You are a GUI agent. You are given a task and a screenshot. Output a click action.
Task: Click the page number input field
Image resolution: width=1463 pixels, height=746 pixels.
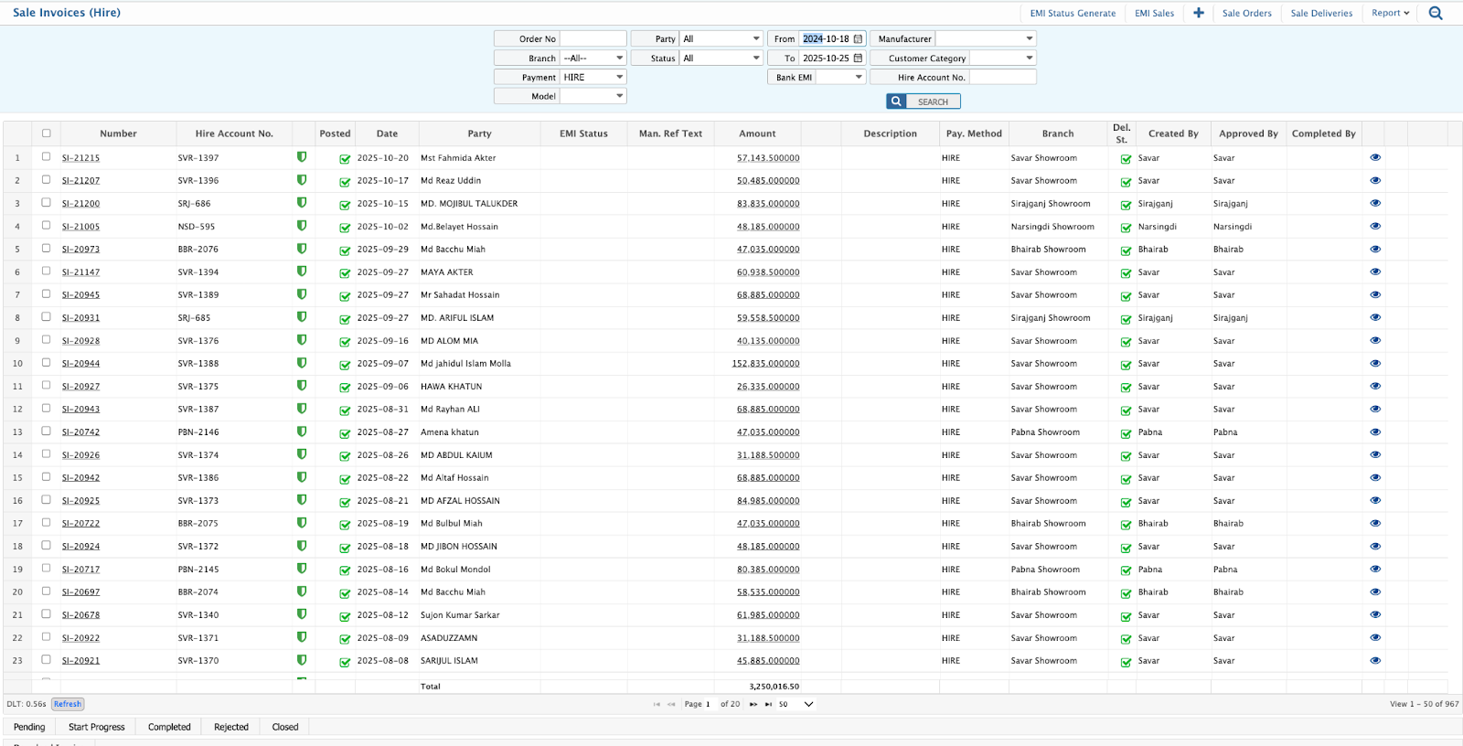[x=709, y=704]
